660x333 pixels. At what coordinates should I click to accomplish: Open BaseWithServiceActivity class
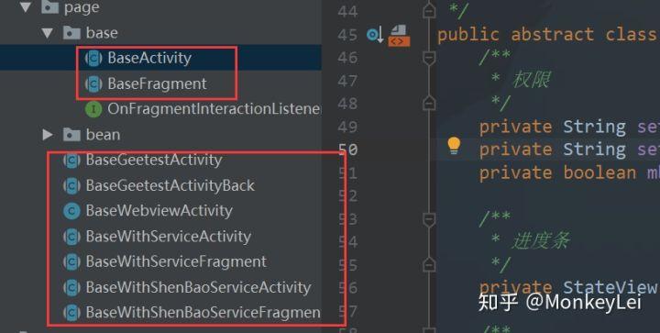point(169,237)
